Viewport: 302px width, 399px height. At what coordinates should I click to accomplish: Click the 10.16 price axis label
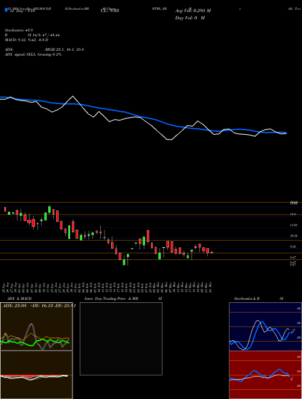click(294, 236)
